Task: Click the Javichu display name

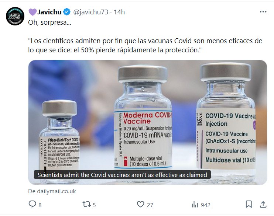Action: [49, 12]
